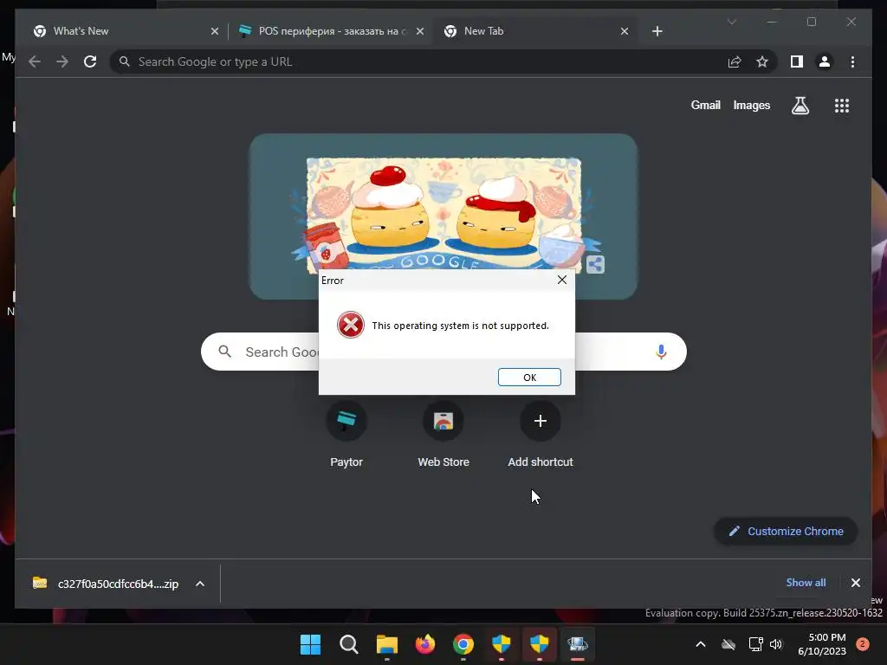The width and height of the screenshot is (887, 665).
Task: Switch to Chrome in the taskbar
Action: tap(463, 644)
